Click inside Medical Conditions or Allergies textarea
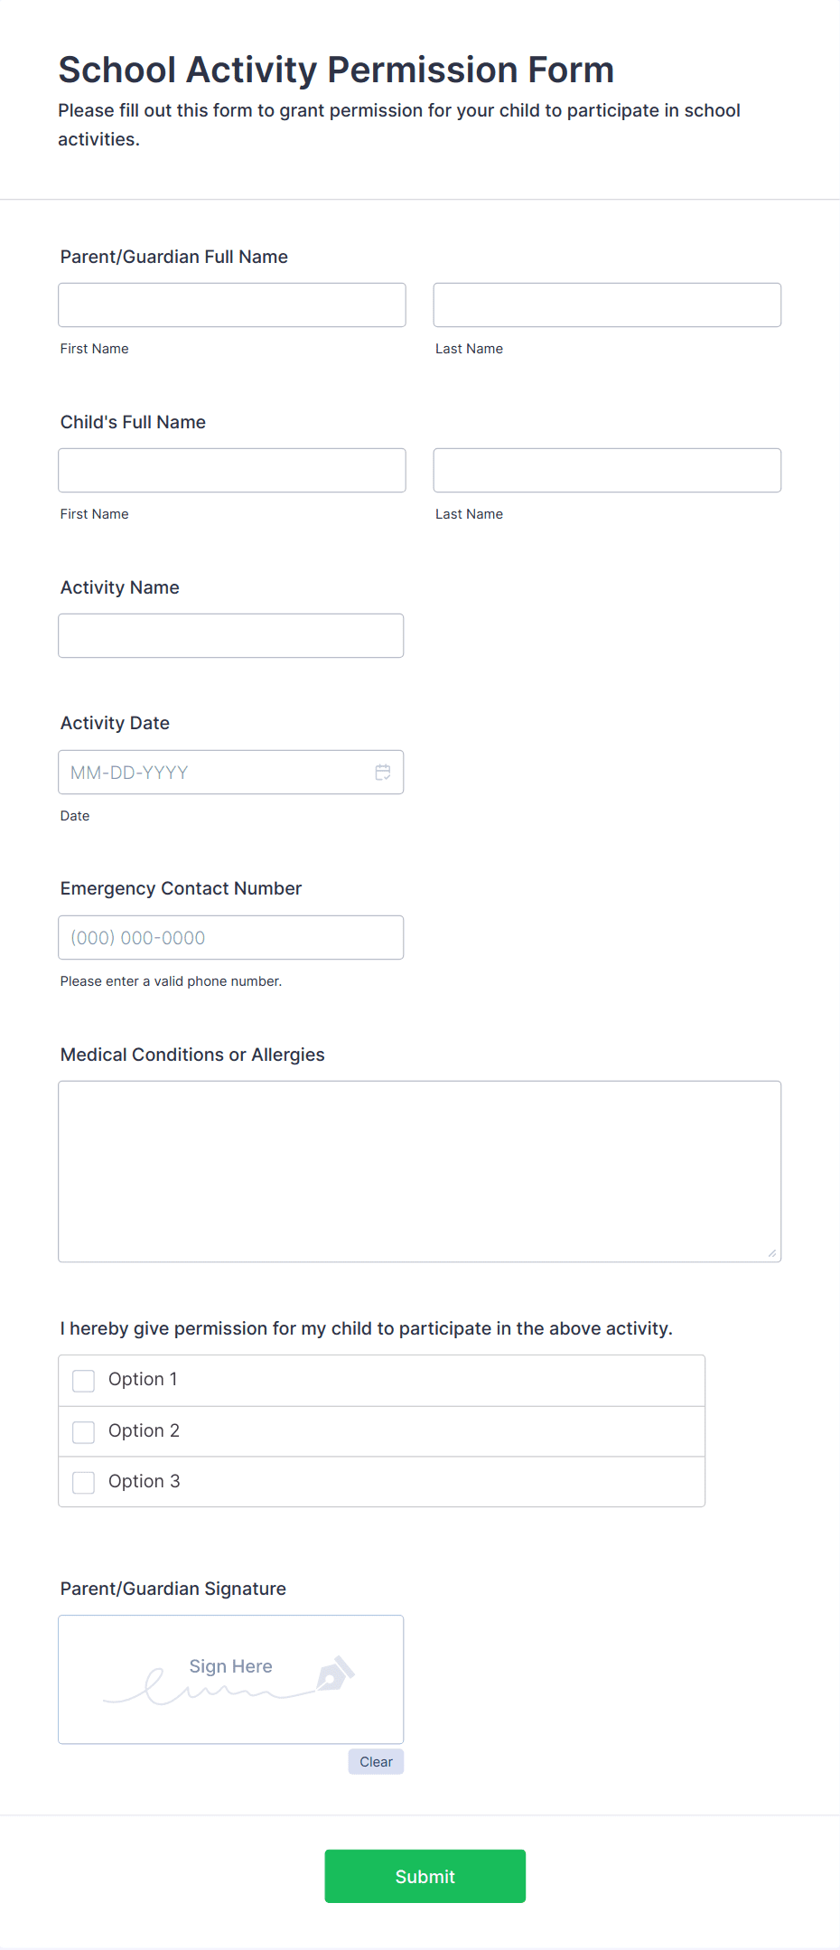The height and width of the screenshot is (1950, 840). pos(420,1171)
